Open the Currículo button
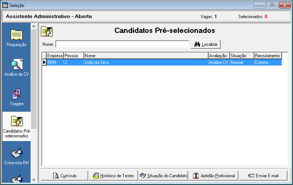Viewport: 293px width, 185px height. coord(65,175)
